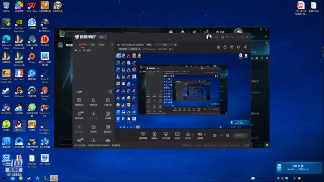Screen dimensions: 324x182
Task: Add a multimedia source
Action: (177, 135)
